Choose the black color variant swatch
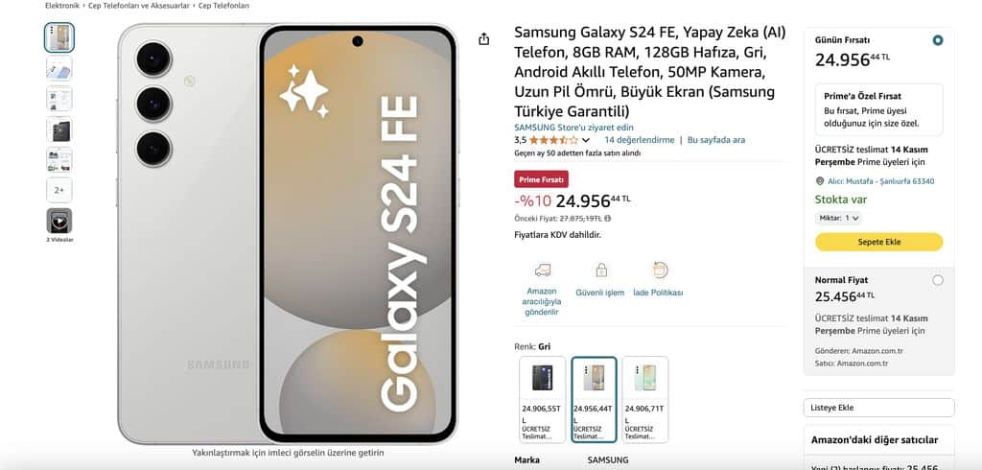Image resolution: width=982 pixels, height=470 pixels. (x=543, y=399)
